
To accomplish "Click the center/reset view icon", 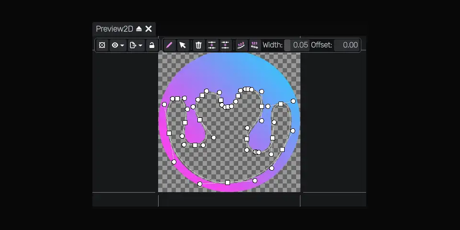I will pyautogui.click(x=102, y=45).
